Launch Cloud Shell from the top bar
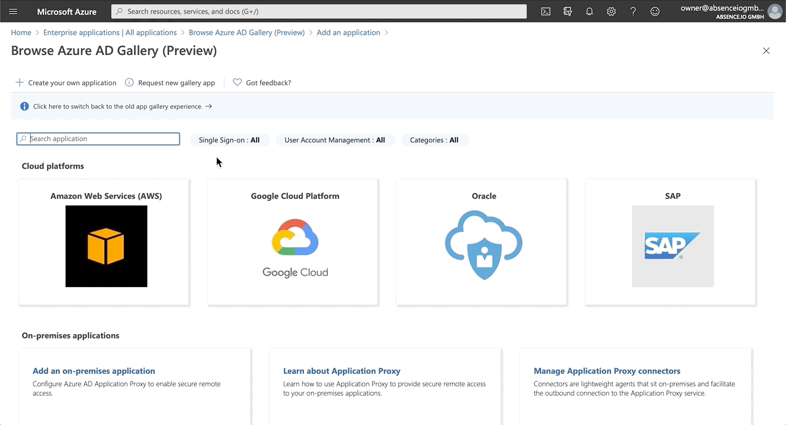Image resolution: width=786 pixels, height=425 pixels. pos(545,11)
